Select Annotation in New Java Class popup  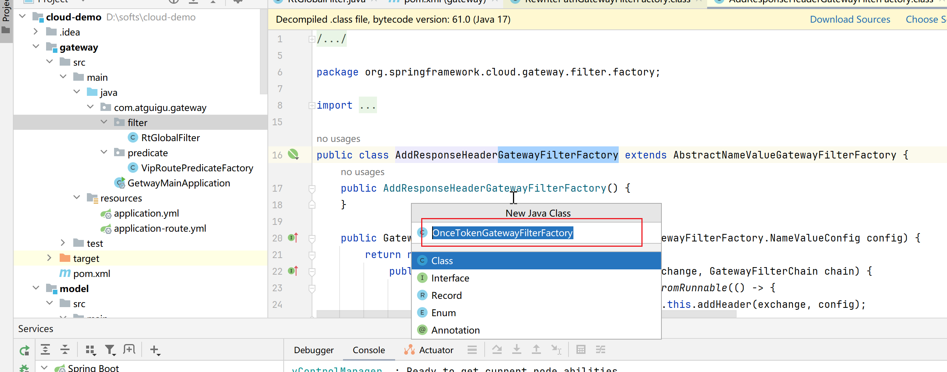(536, 330)
